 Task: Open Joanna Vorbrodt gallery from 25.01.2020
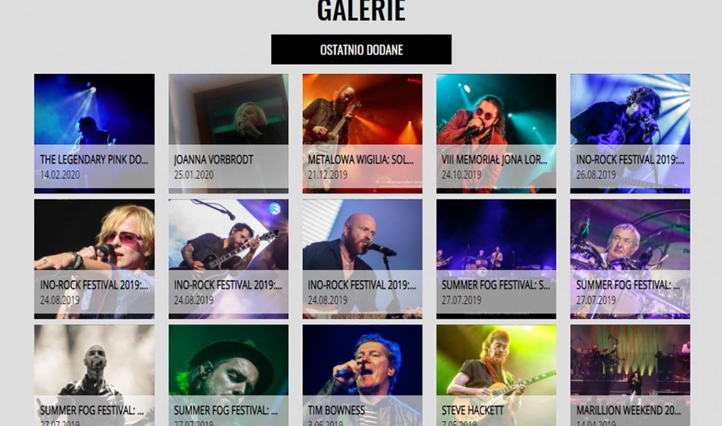tap(228, 134)
